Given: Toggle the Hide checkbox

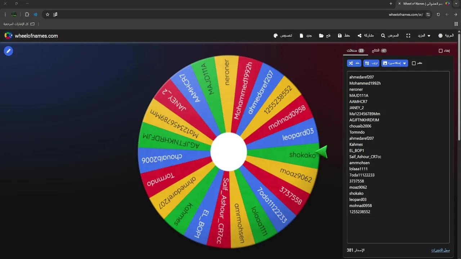Looking at the screenshot, I should [440, 51].
